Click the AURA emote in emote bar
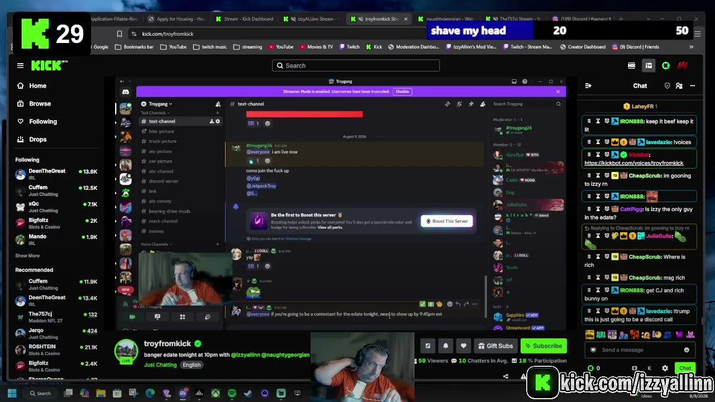This screenshot has width=715, height=402. 601,334
